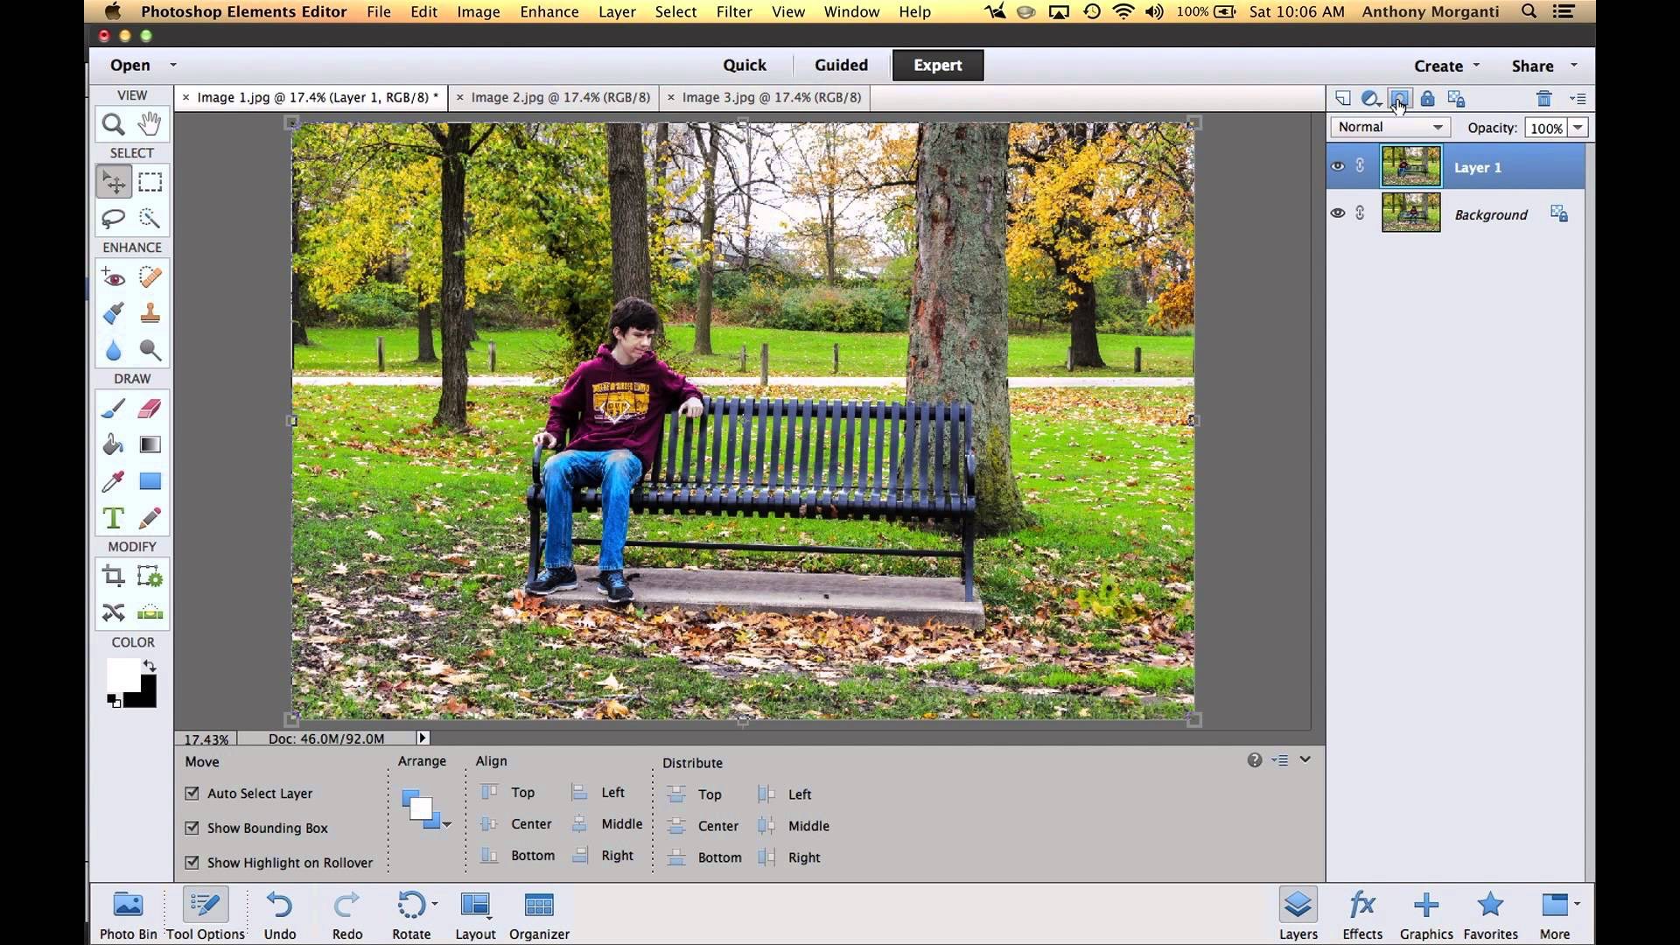
Task: Switch to Guided mode
Action: (841, 66)
